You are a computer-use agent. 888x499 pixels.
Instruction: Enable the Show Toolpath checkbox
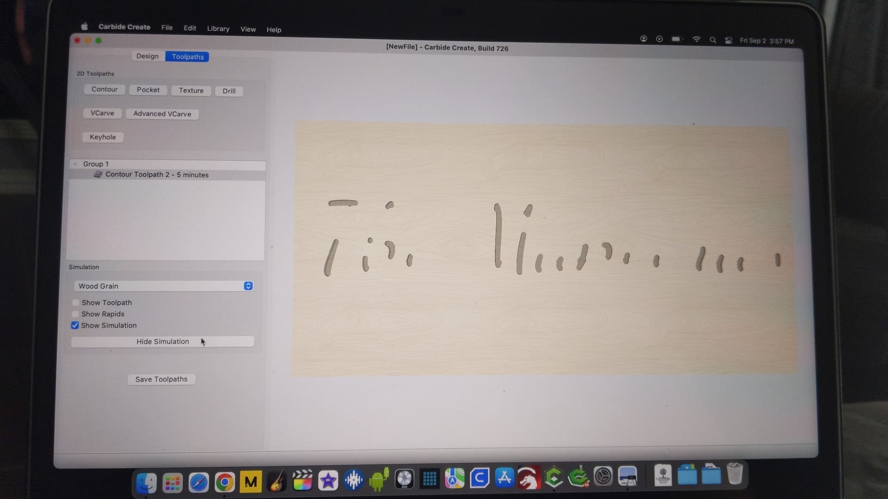[75, 303]
